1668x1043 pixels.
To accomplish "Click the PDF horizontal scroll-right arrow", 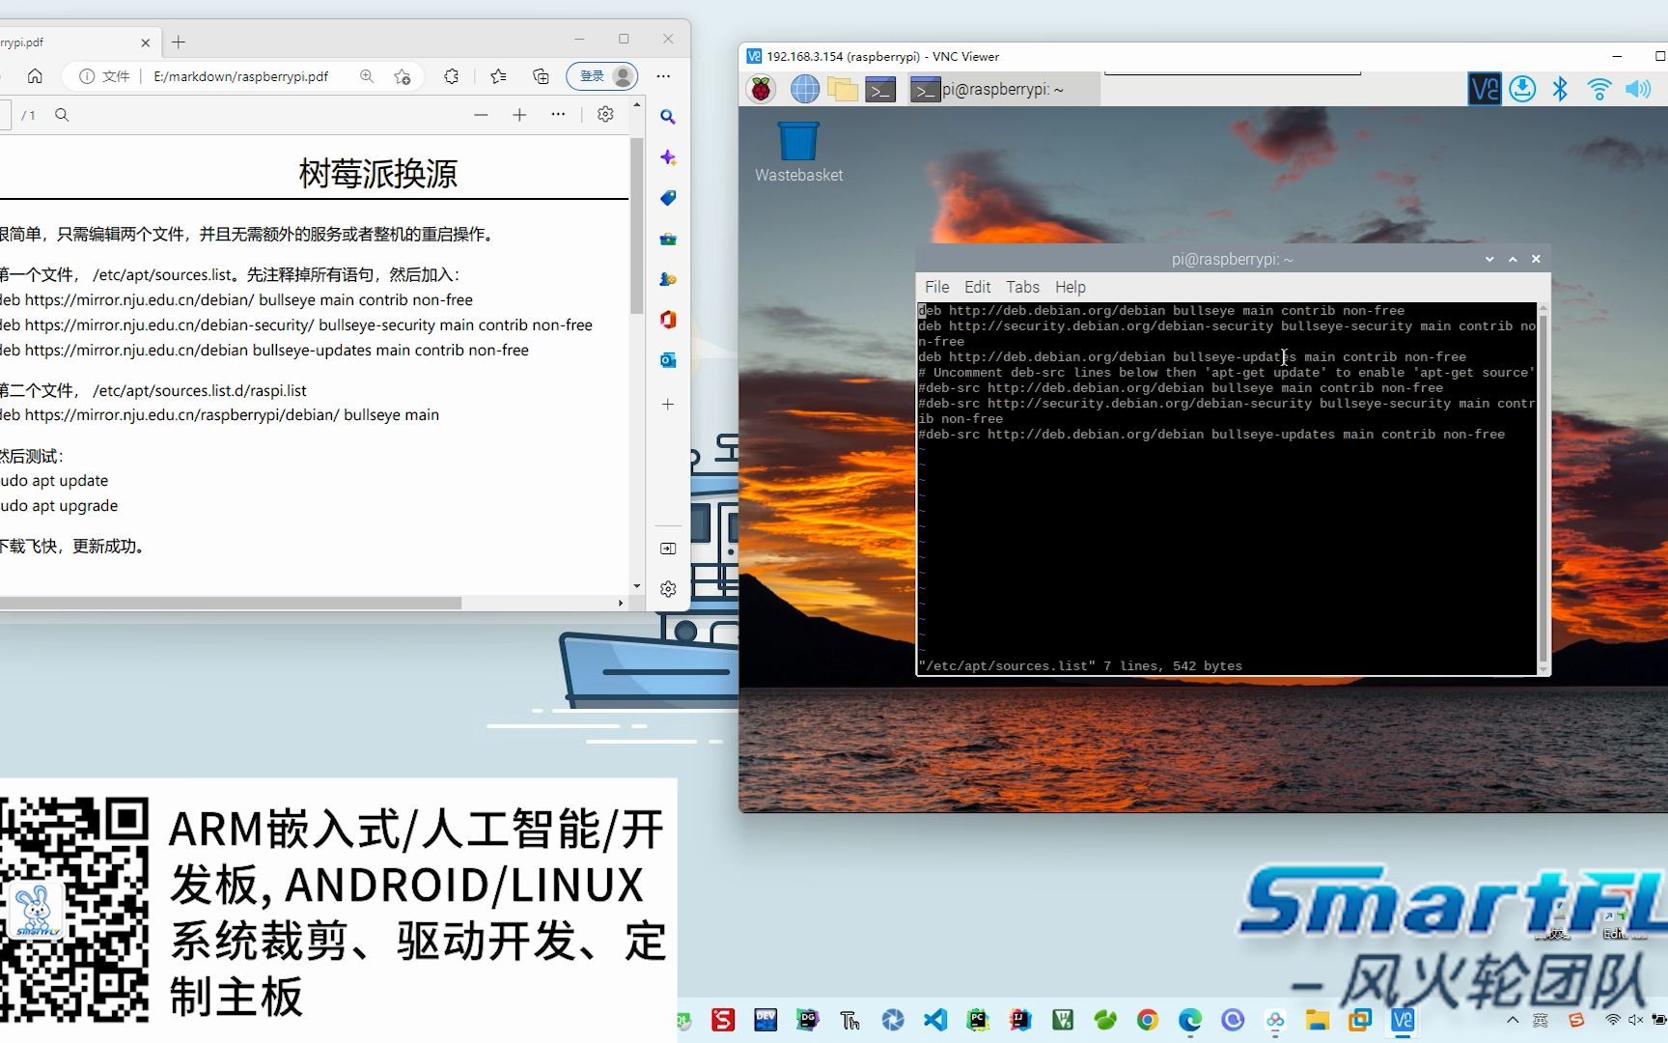I will [621, 603].
